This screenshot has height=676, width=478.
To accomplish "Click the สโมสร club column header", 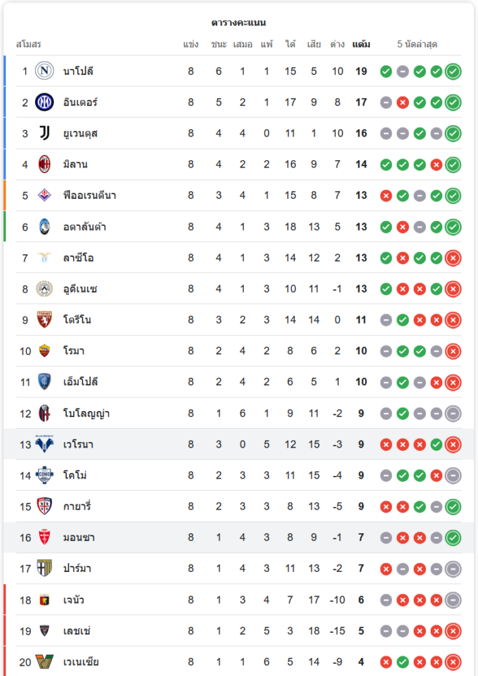I will click(x=28, y=45).
